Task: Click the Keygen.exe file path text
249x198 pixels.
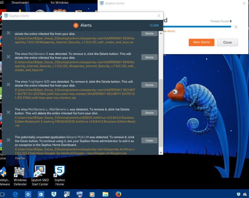Action: point(75,151)
